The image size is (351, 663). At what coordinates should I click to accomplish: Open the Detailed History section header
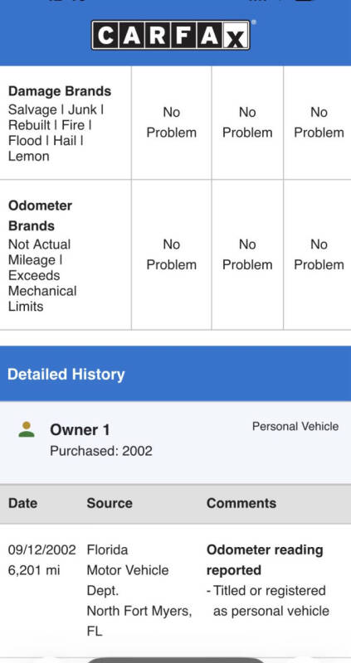(x=175, y=375)
